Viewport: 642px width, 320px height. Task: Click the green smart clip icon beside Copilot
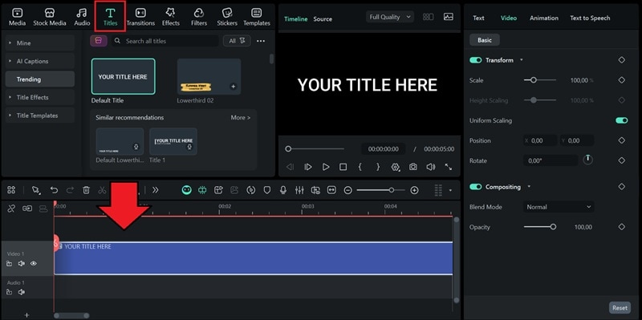[202, 190]
